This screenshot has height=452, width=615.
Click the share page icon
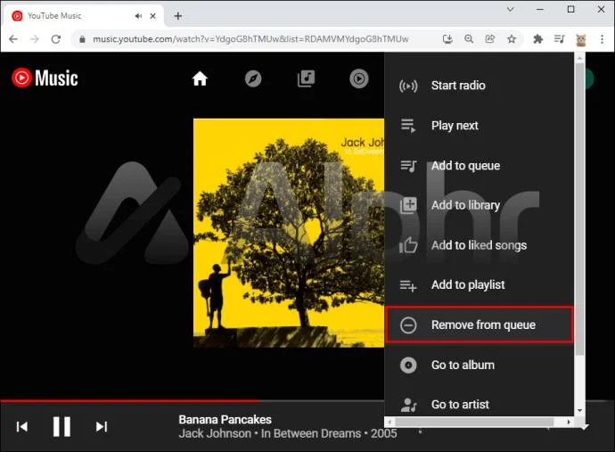490,39
